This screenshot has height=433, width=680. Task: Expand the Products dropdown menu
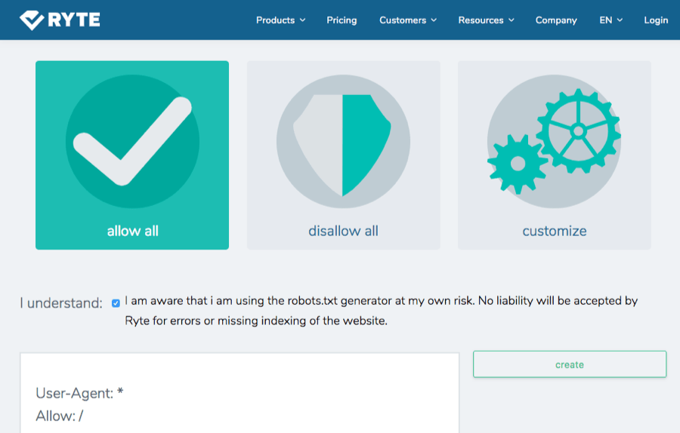coord(280,20)
